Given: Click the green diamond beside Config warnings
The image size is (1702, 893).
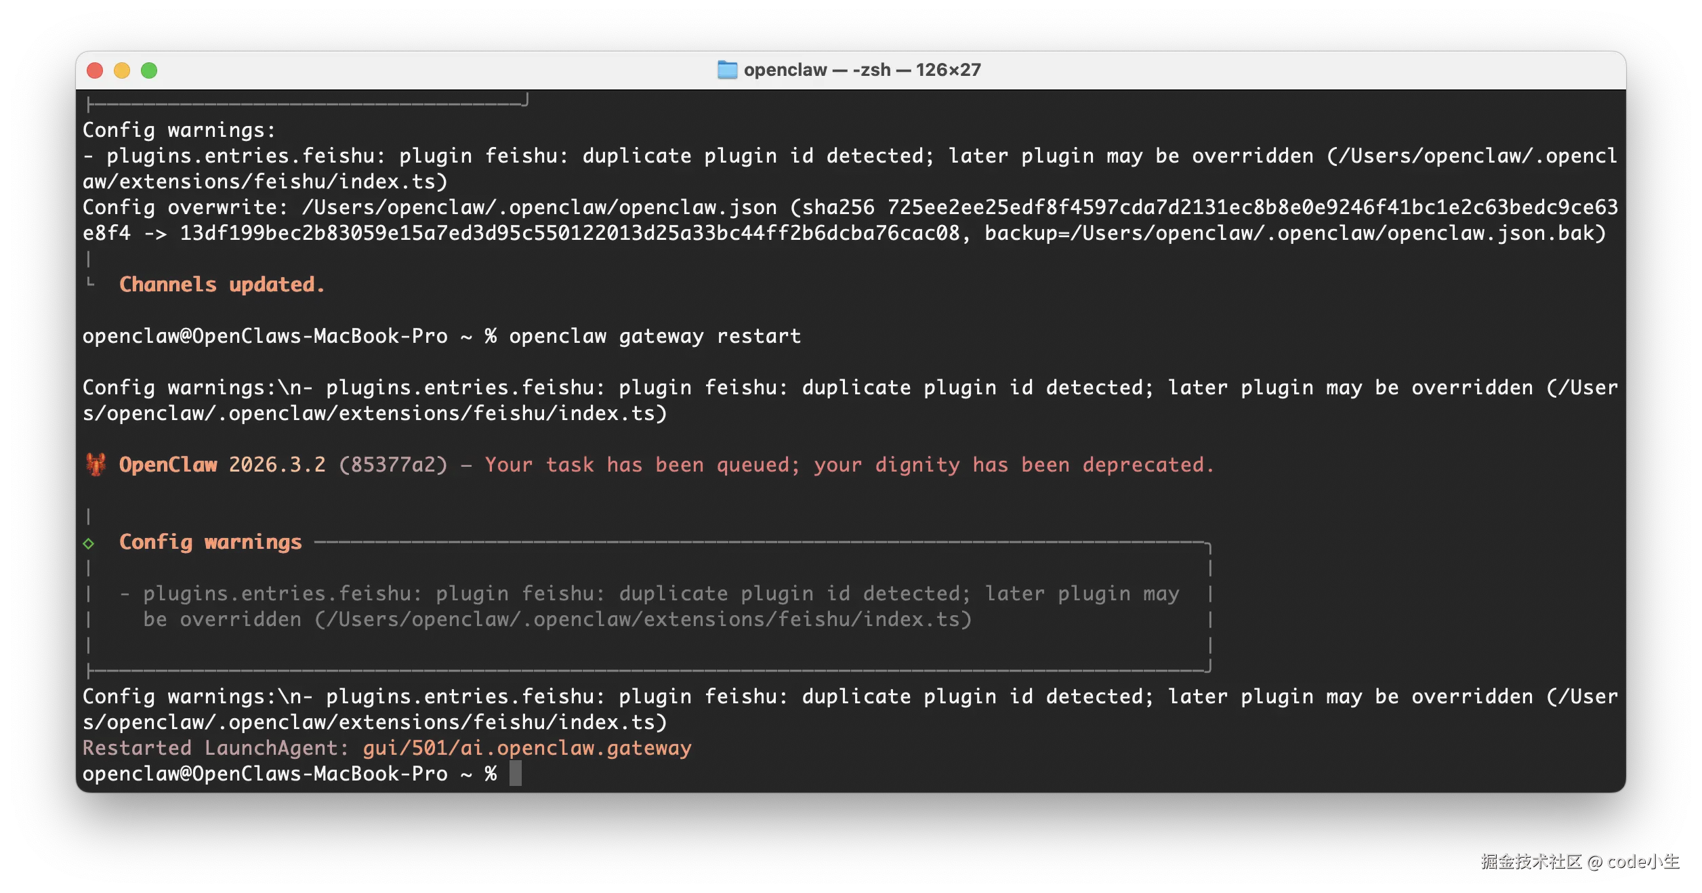Looking at the screenshot, I should pos(89,543).
